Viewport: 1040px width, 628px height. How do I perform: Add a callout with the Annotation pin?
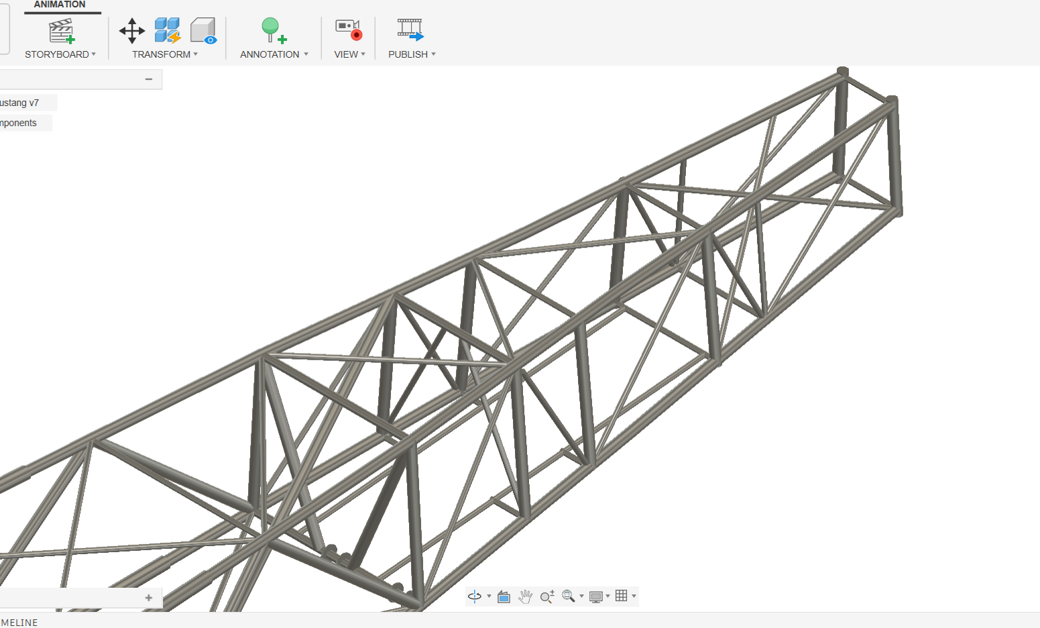(x=273, y=31)
